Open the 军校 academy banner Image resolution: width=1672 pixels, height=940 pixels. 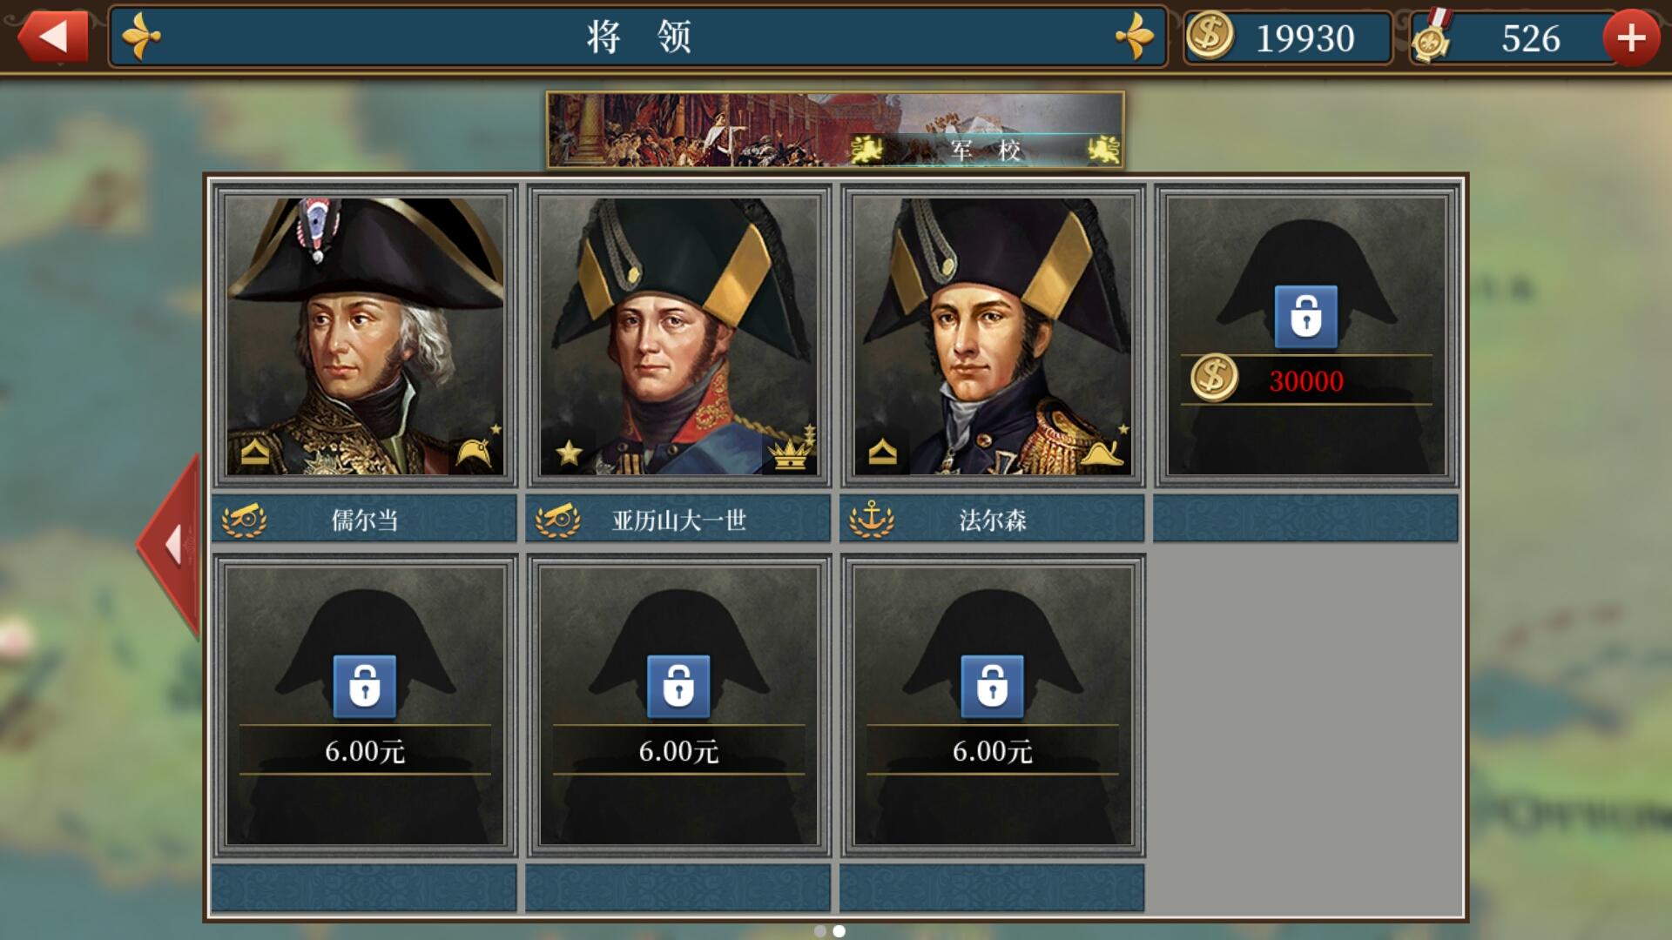point(835,130)
